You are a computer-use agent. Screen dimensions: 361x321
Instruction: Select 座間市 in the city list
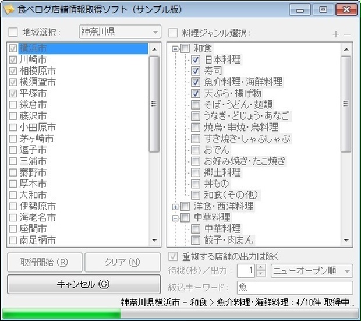click(33, 229)
